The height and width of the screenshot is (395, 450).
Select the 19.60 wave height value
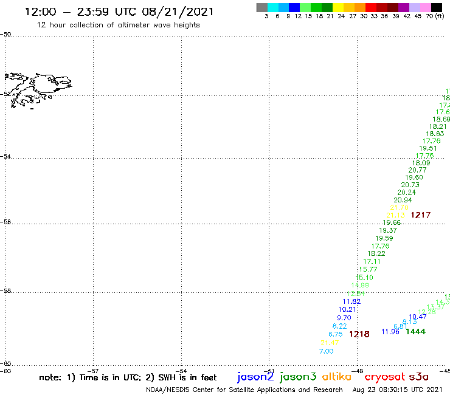(414, 177)
